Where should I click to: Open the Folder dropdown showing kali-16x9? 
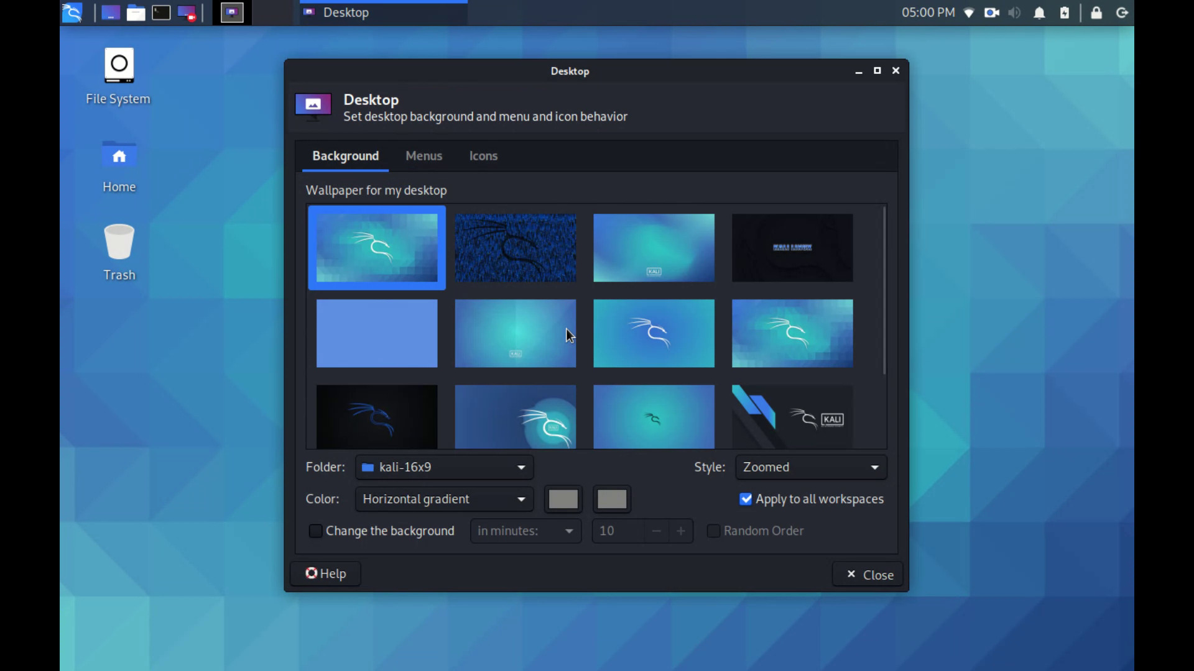click(443, 467)
